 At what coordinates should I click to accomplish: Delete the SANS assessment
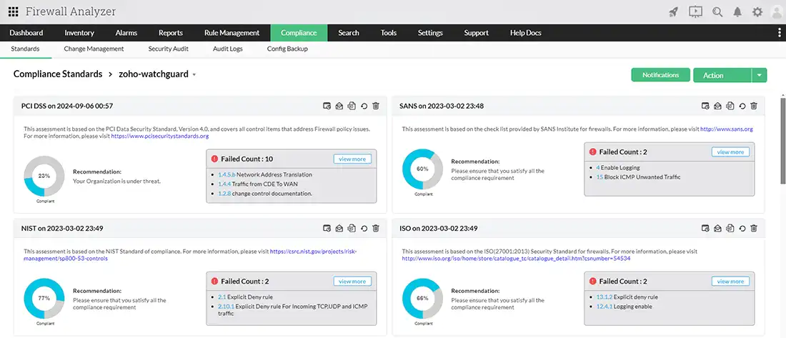[754, 106]
